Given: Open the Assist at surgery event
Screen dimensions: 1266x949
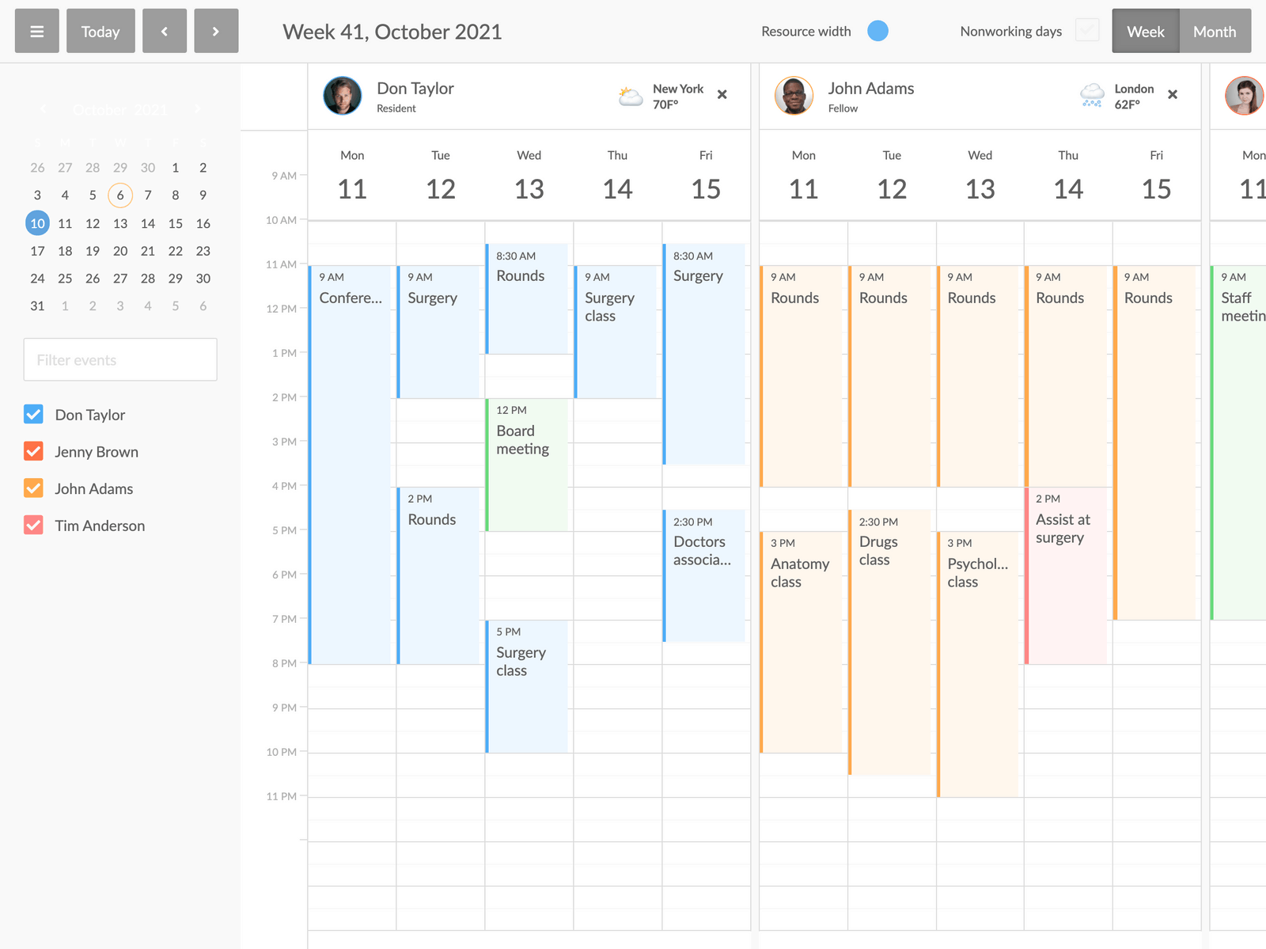Looking at the screenshot, I should point(1066,575).
